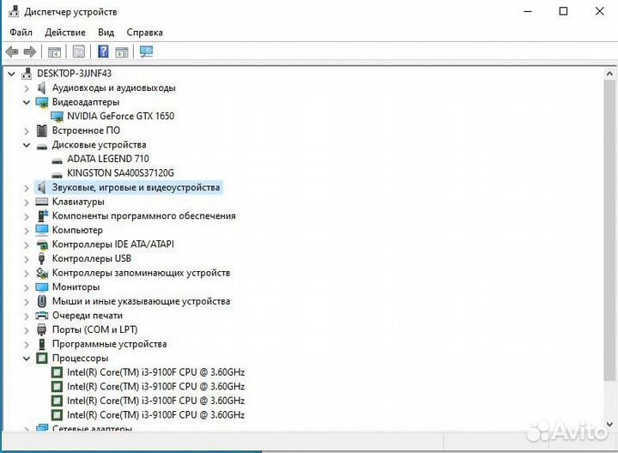The height and width of the screenshot is (453, 618).
Task: Maximize the Device Manager window
Action: point(564,11)
